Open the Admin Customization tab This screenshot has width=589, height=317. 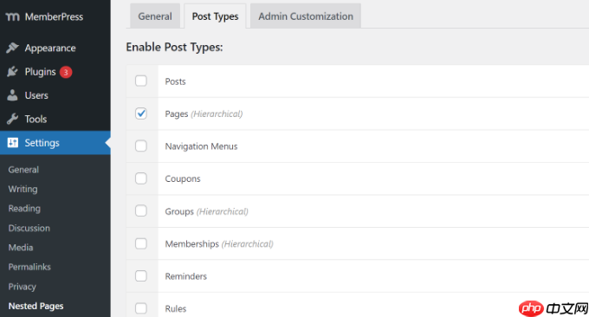click(306, 16)
